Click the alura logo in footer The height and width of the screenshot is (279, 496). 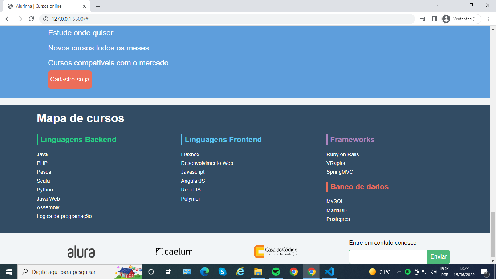pos(81,252)
